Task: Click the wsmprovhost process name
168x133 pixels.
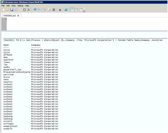Action: point(10,126)
